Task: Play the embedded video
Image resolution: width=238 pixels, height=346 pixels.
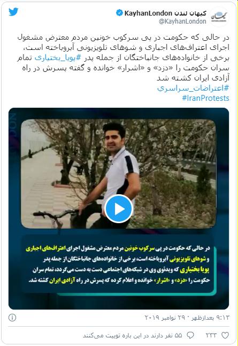Action: click(x=119, y=209)
